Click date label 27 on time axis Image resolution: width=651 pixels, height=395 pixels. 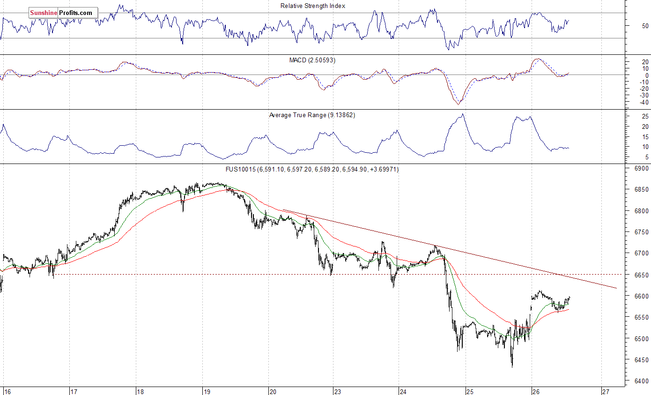[x=605, y=391]
